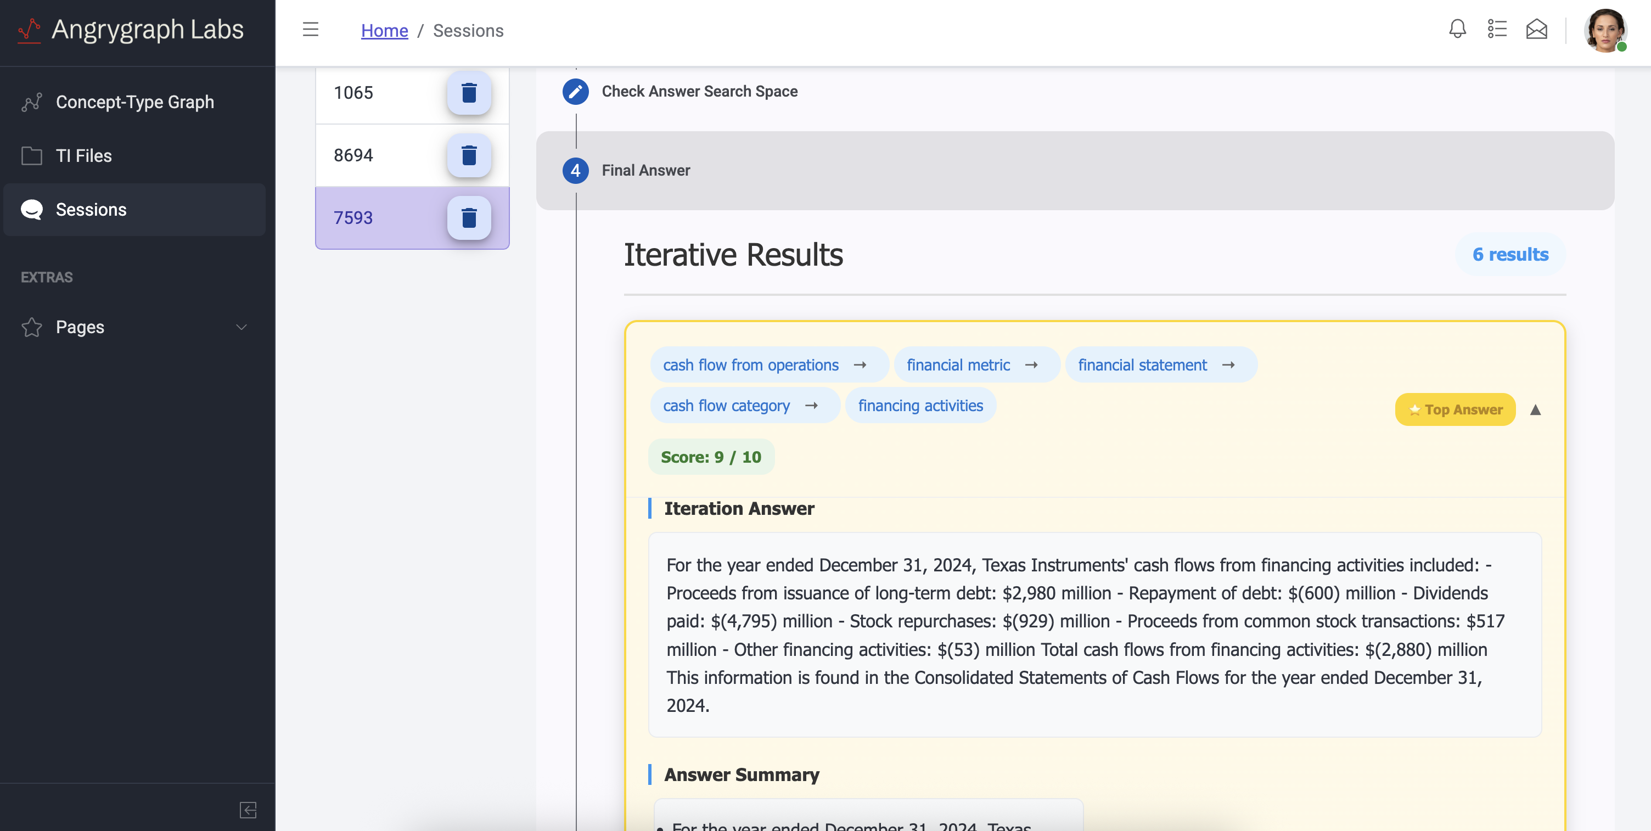
Task: Select session 8694 in the list
Action: (x=412, y=156)
